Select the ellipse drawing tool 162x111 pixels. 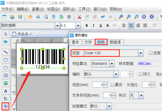pos(6,68)
